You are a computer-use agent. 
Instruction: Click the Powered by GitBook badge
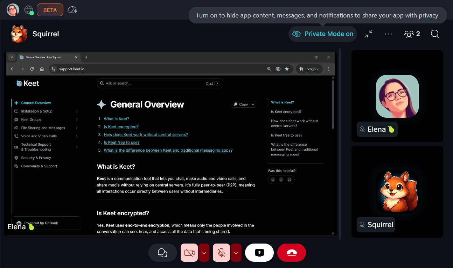[x=46, y=223]
